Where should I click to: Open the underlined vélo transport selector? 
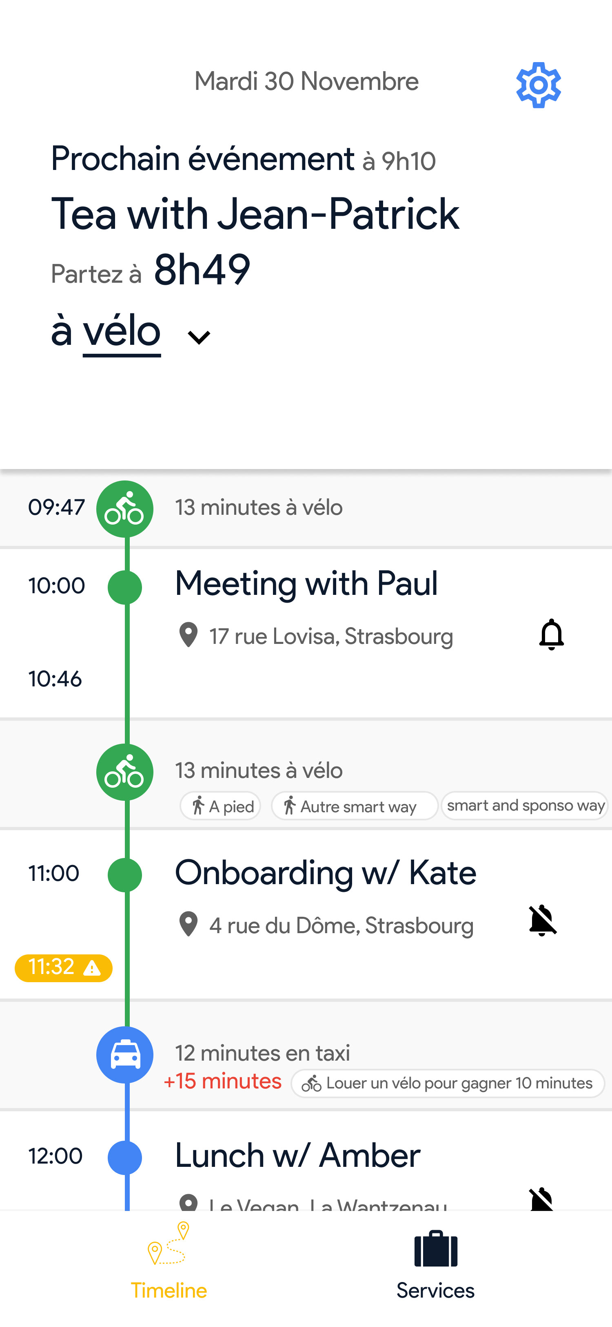122,331
